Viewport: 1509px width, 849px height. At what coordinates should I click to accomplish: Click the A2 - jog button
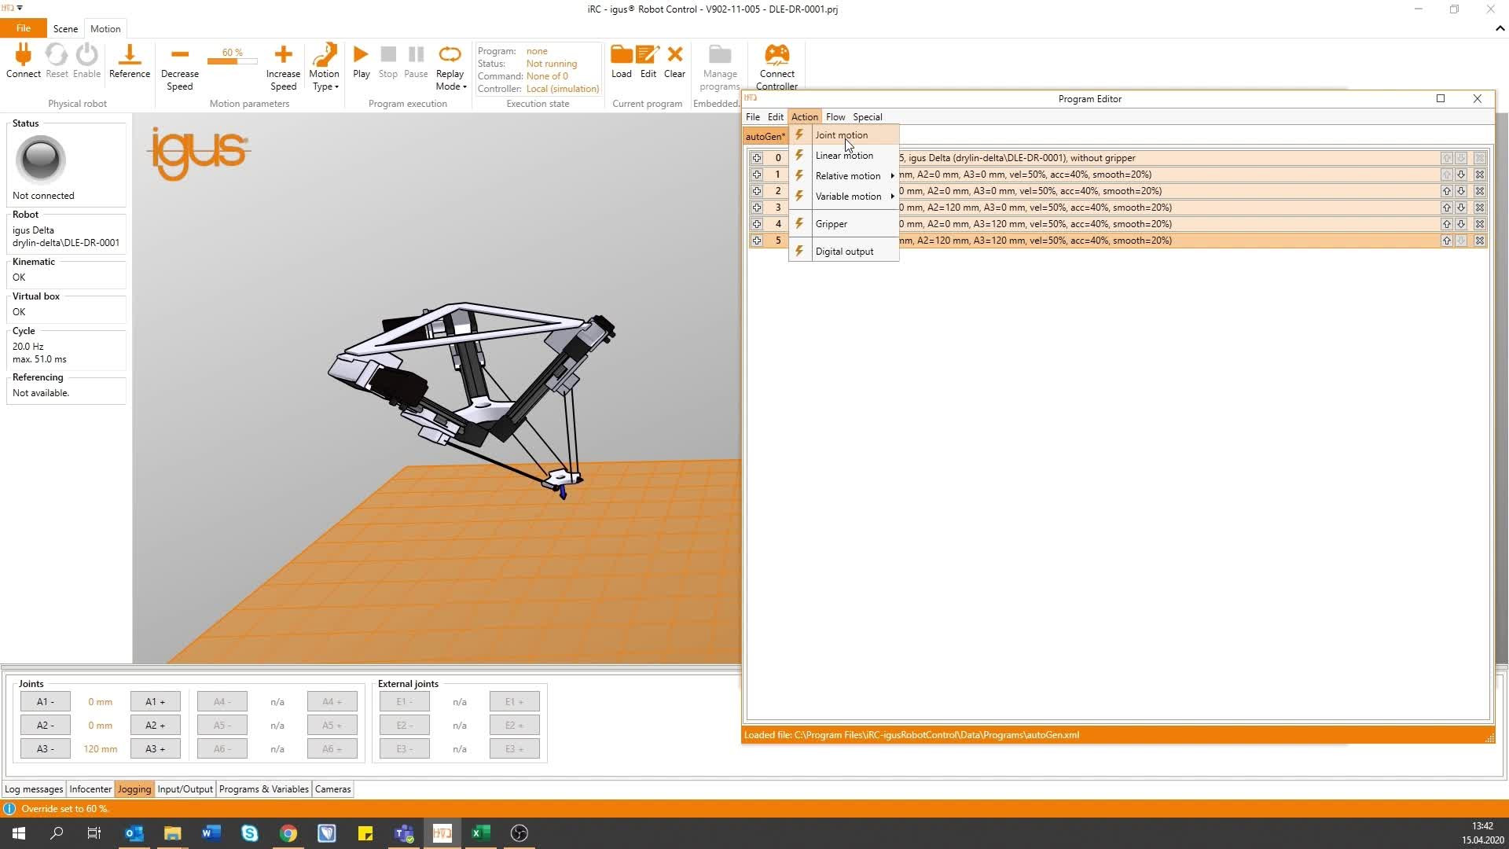coord(46,726)
